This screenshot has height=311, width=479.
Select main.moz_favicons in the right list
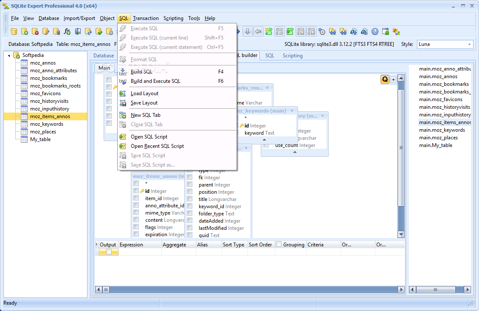[441, 99]
